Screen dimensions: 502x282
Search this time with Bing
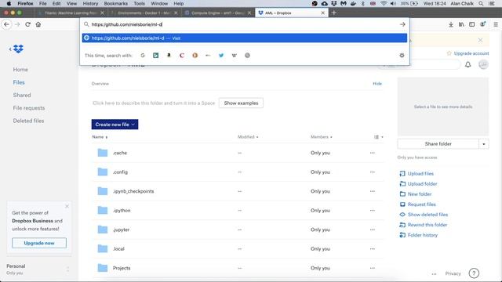156,56
